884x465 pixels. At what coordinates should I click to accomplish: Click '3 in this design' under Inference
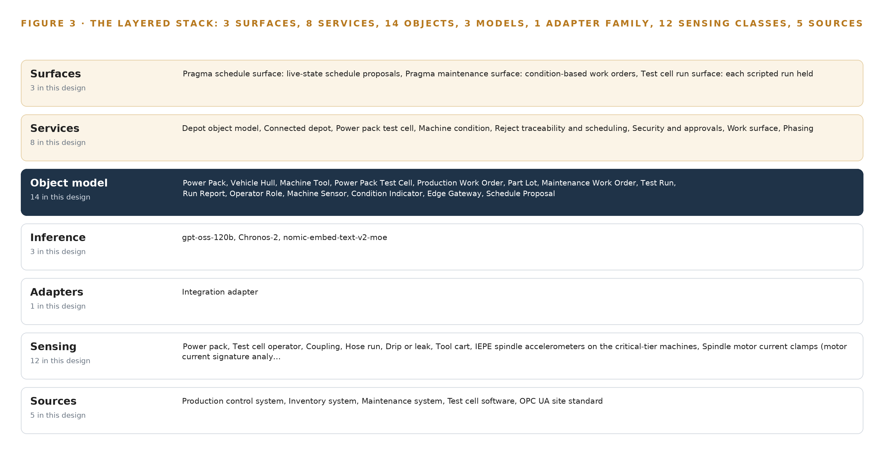pos(58,252)
